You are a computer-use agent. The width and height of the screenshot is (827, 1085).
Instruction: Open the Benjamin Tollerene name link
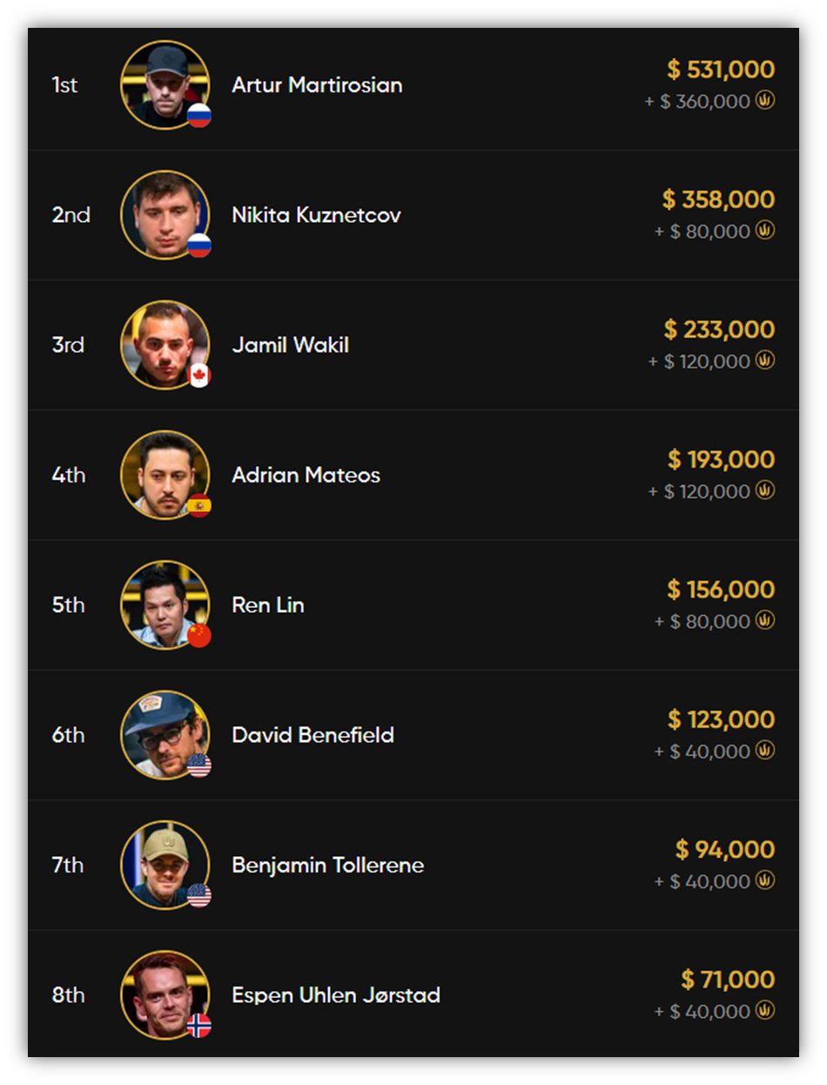(x=328, y=865)
